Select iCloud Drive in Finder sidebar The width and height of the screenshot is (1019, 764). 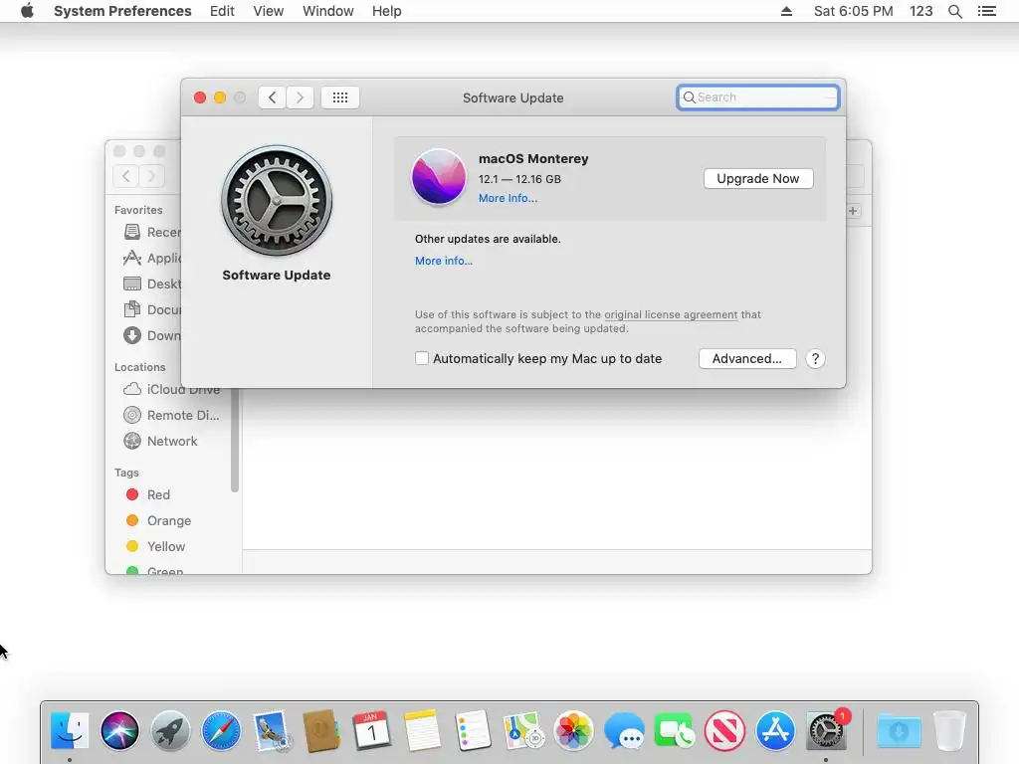[x=171, y=390]
